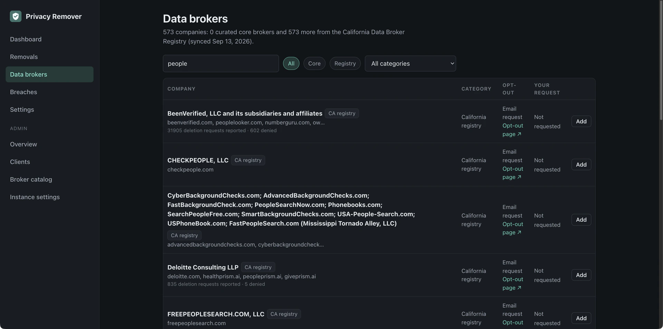663x329 pixels.
Task: Click '31905 deletion requests reported · 602 denied'
Action: [222, 130]
